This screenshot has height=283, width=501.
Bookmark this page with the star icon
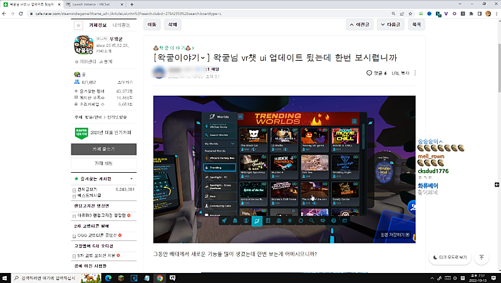pos(410,14)
